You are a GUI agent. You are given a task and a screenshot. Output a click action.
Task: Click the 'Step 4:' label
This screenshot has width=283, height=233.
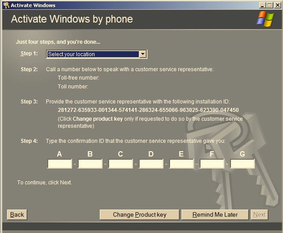tap(29, 141)
